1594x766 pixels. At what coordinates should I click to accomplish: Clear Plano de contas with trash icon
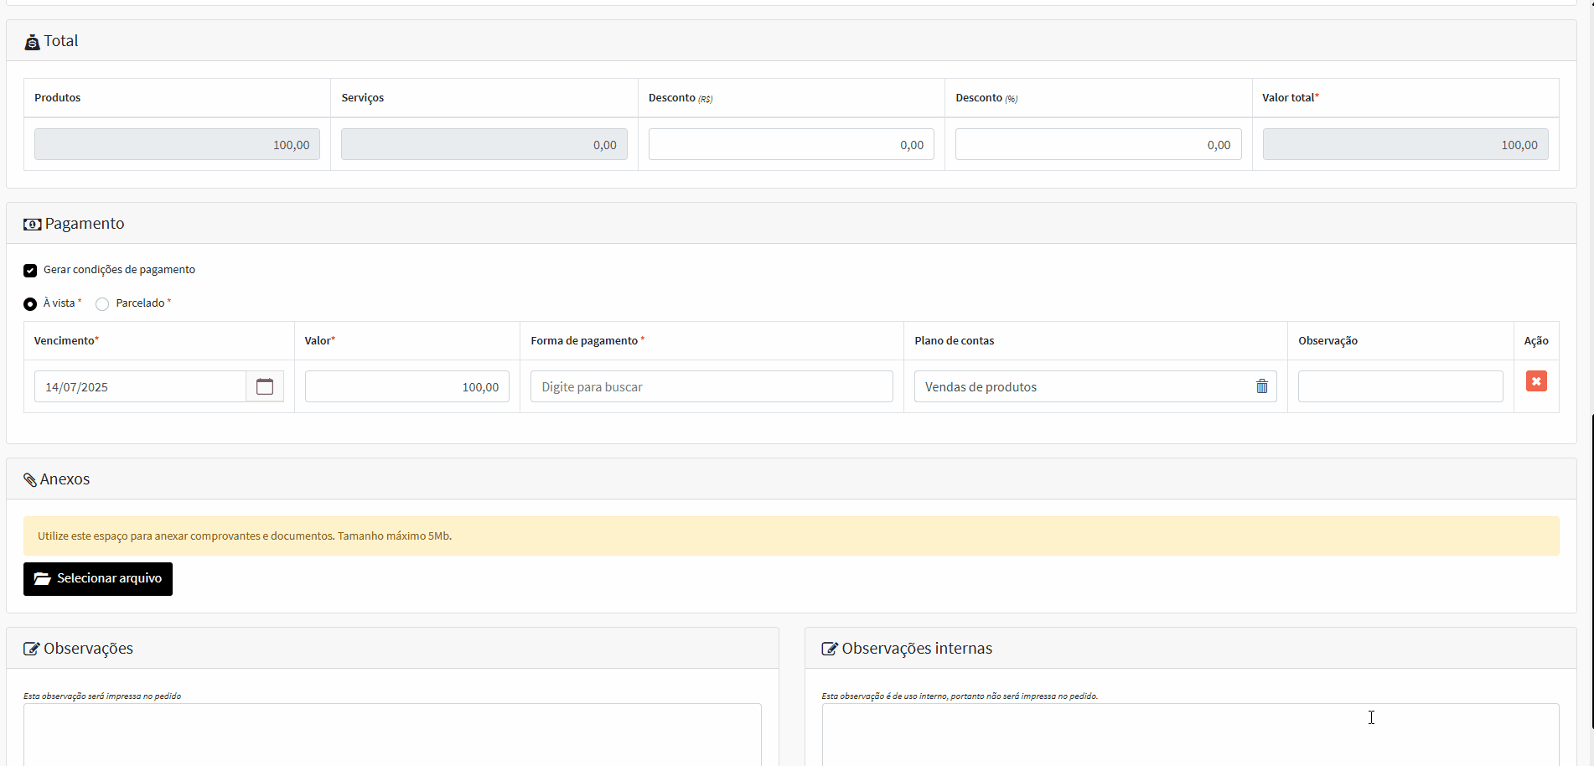tap(1261, 386)
